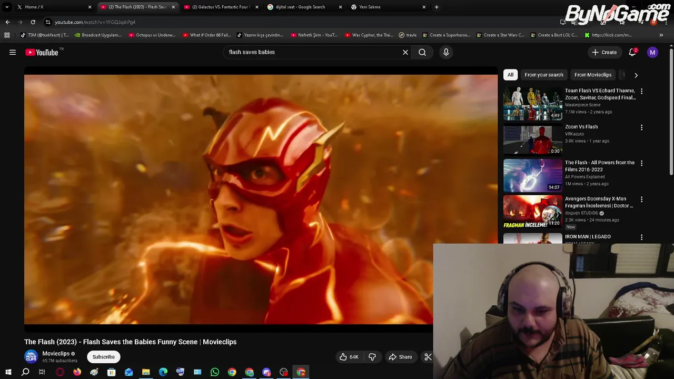
Task: Open kick.com bookmark
Action: coord(608,35)
